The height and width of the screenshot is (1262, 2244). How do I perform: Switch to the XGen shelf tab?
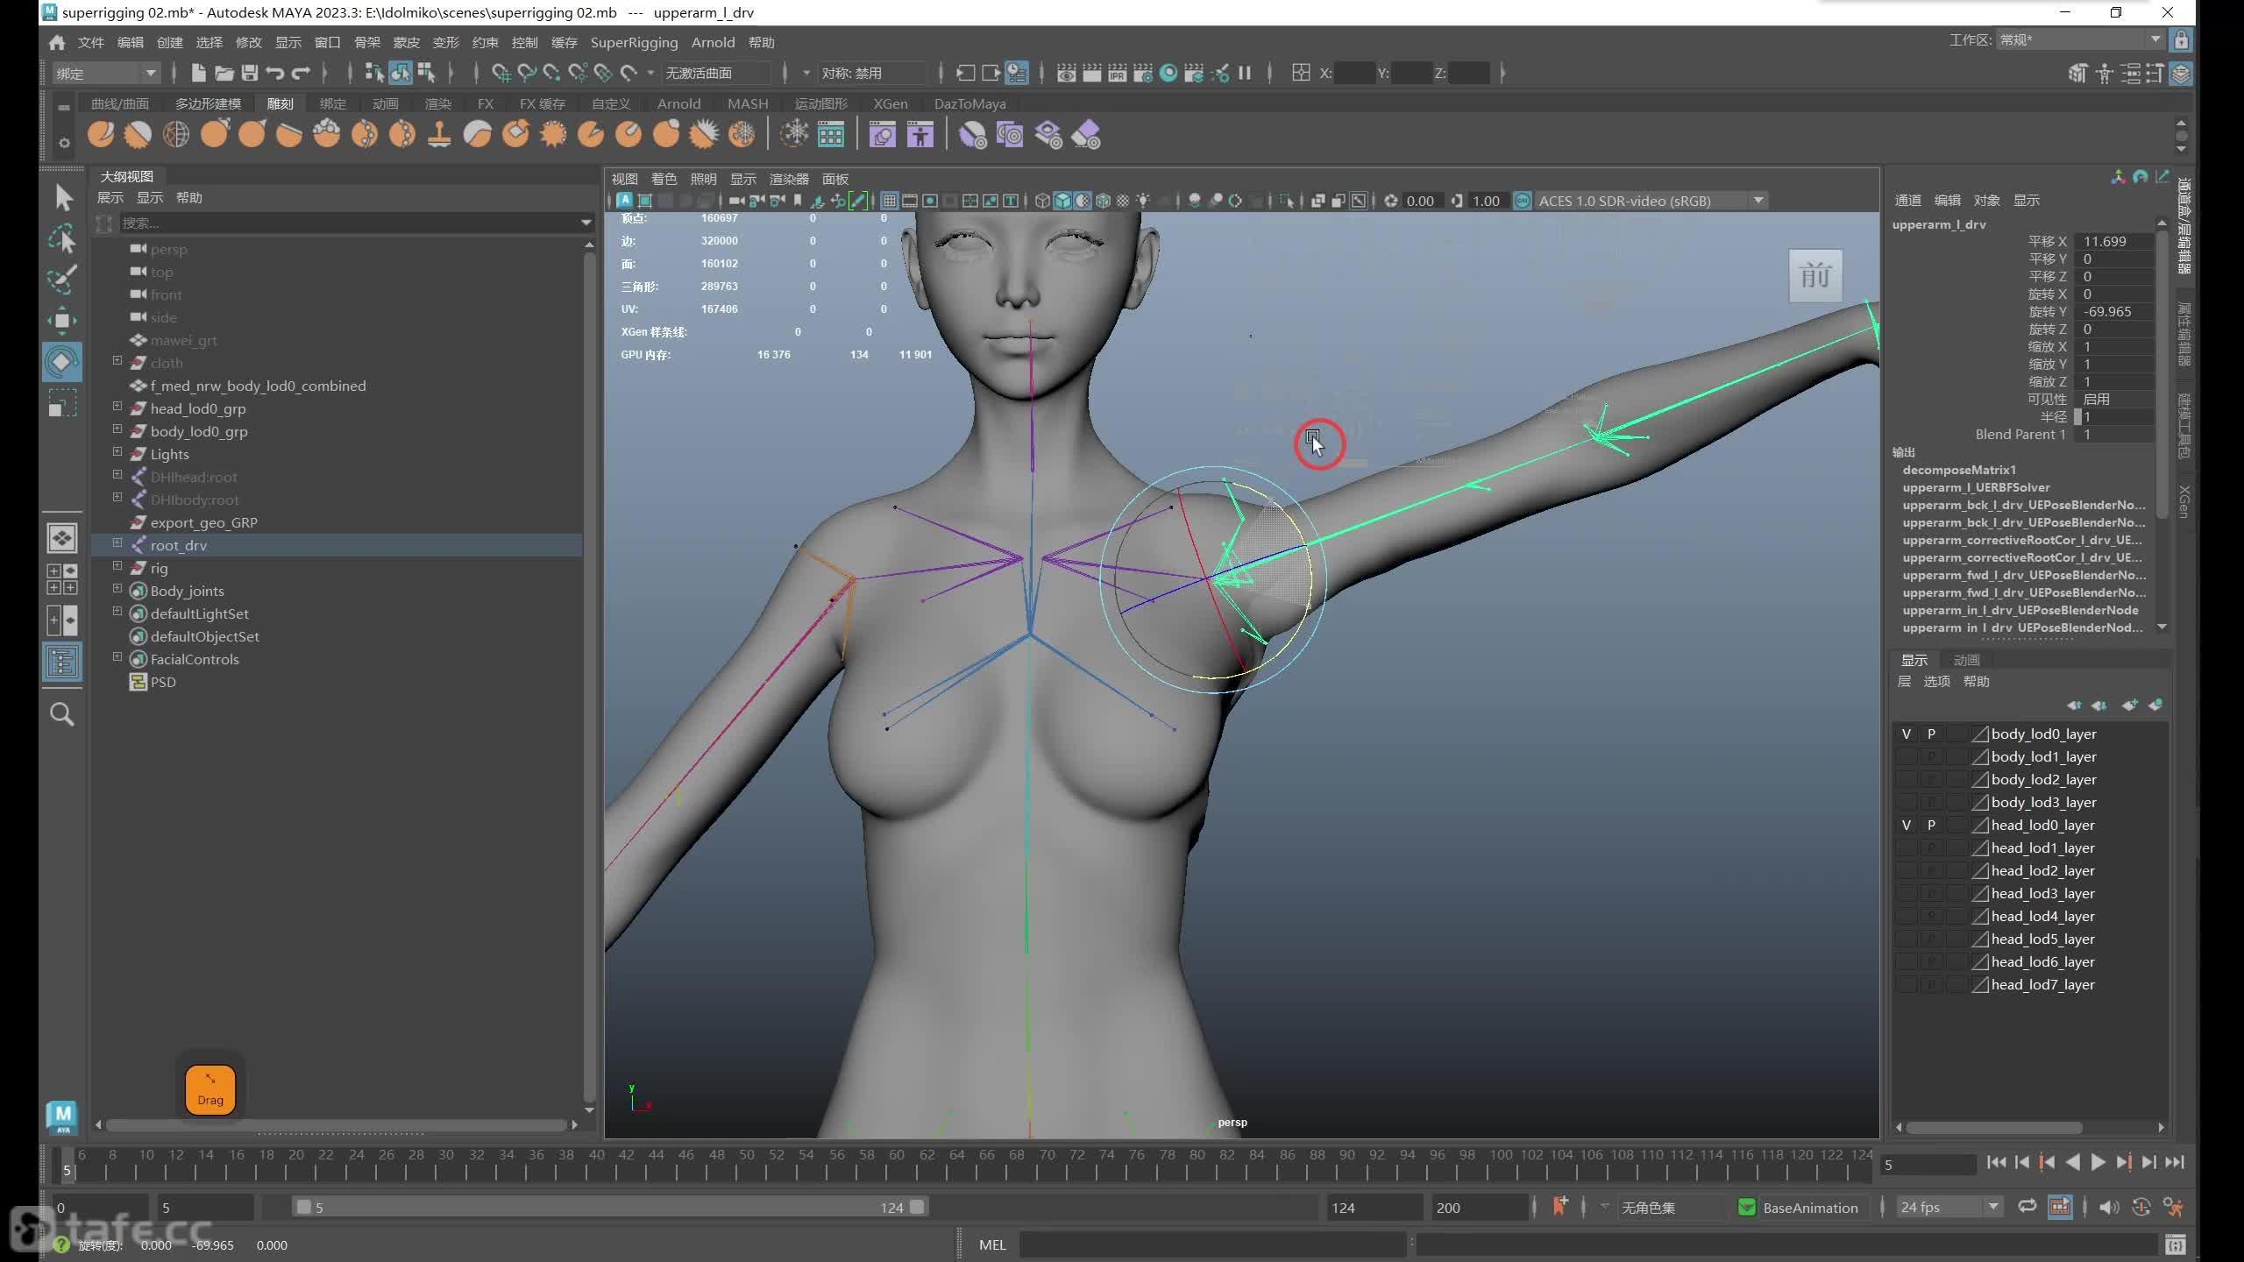pos(890,103)
